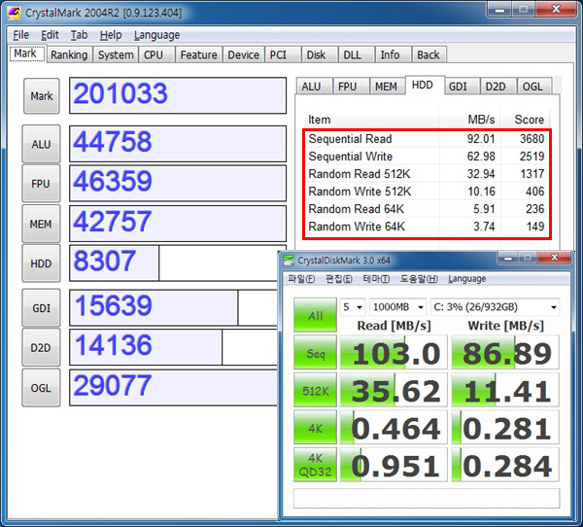Viewport: 583px width, 527px height.
Task: Click the HDD score bar 8307
Action: pyautogui.click(x=174, y=263)
